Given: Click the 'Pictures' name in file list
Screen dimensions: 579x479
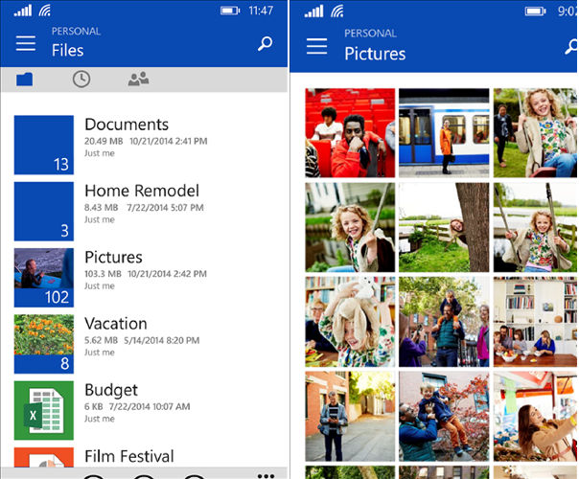Looking at the screenshot, I should pos(113,257).
